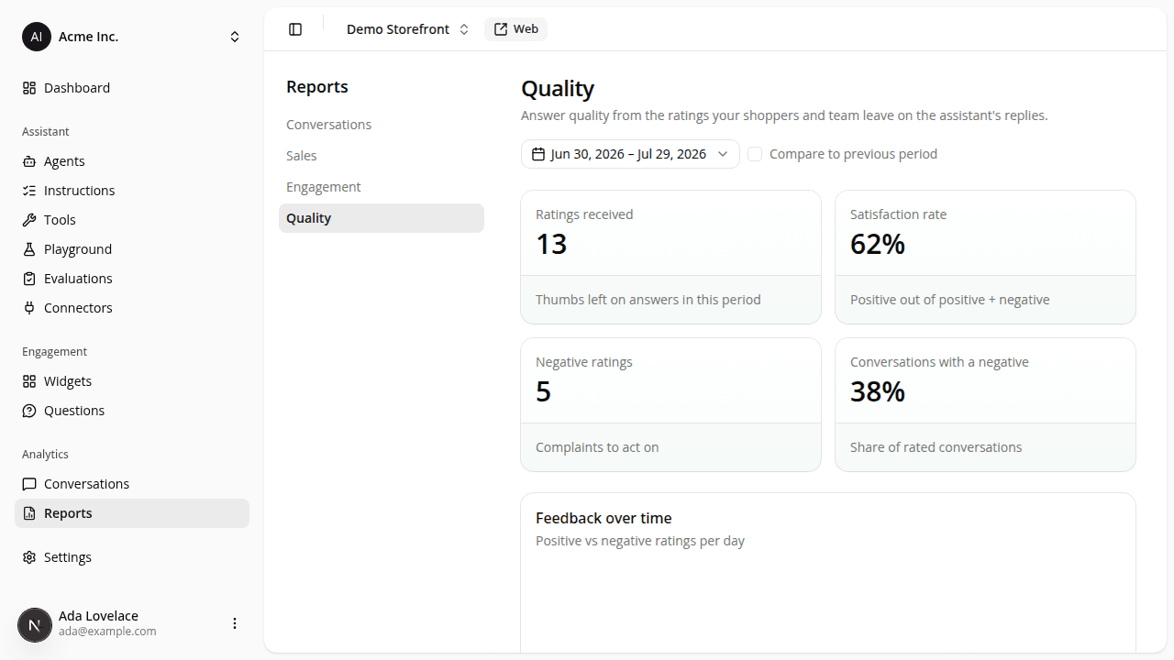1174x660 pixels.
Task: Click the Satisfaction rate 62% value
Action: coord(878,244)
